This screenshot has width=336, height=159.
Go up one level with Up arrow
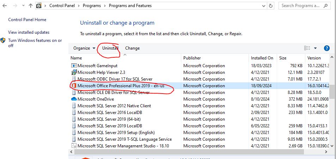(x=31, y=6)
